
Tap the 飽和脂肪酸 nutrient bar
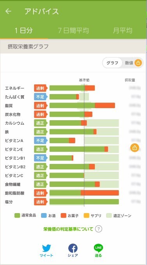[84, 193]
